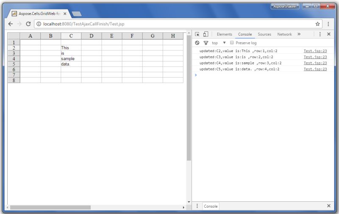Screen dimensions: 339x214
Task: Close the DevTools panel
Action: [329, 34]
